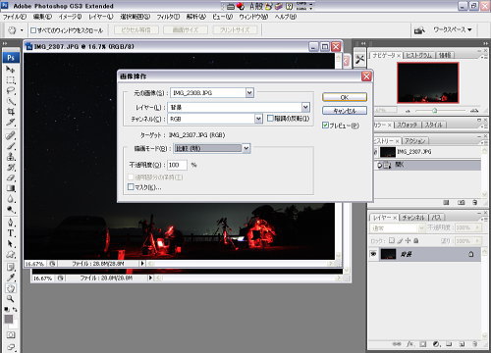Image resolution: width=491 pixels, height=353 pixels.
Task: Select the Eraser tool
Action: coord(11,177)
